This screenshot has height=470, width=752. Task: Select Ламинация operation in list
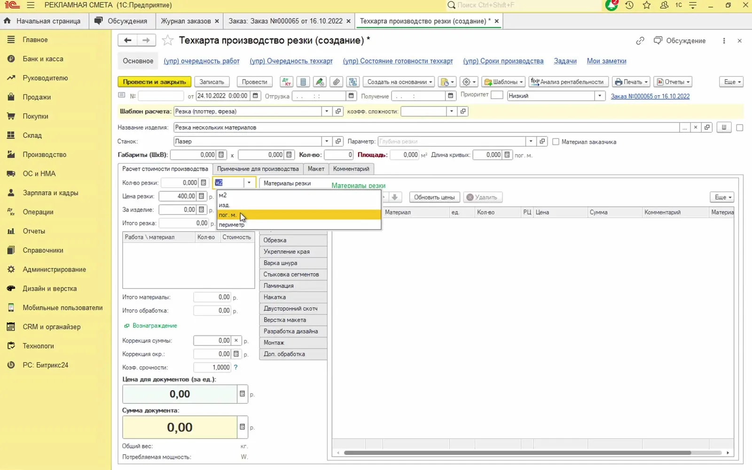(293, 286)
